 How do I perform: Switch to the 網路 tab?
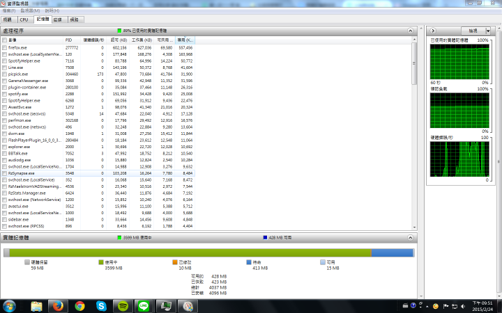[75, 19]
